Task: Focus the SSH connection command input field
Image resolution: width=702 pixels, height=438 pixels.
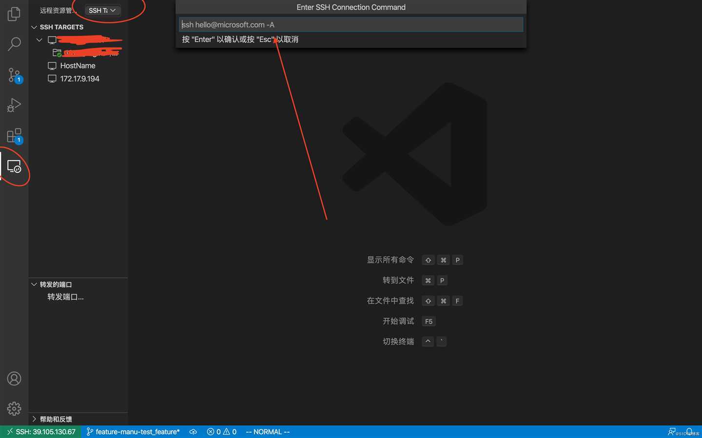Action: (x=351, y=24)
